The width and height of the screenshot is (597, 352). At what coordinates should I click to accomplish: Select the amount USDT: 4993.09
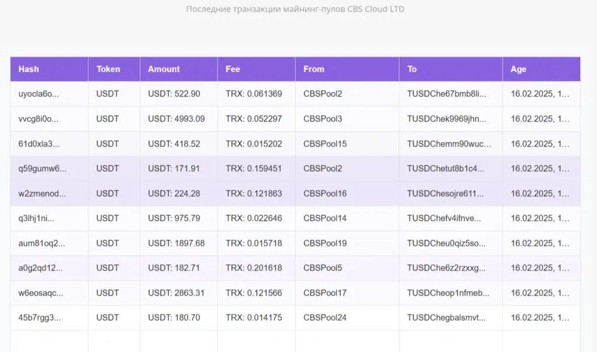click(x=176, y=119)
